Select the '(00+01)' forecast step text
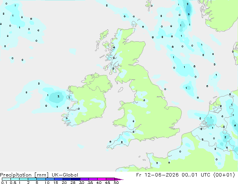The width and height of the screenshot is (238, 184). pos(224,175)
